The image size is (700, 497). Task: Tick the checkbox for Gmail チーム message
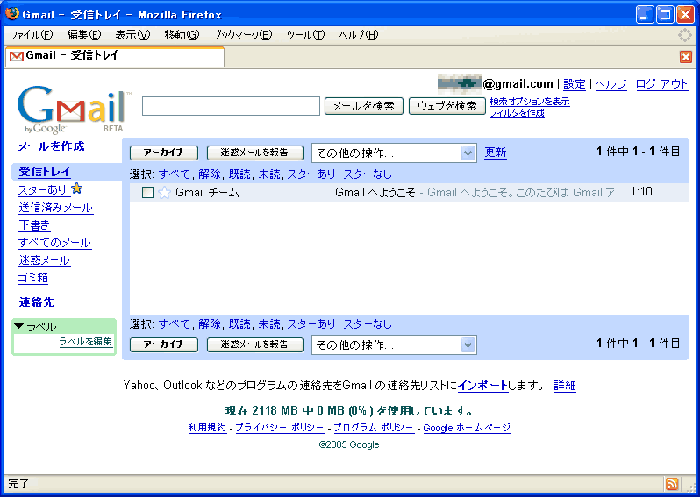coord(147,193)
